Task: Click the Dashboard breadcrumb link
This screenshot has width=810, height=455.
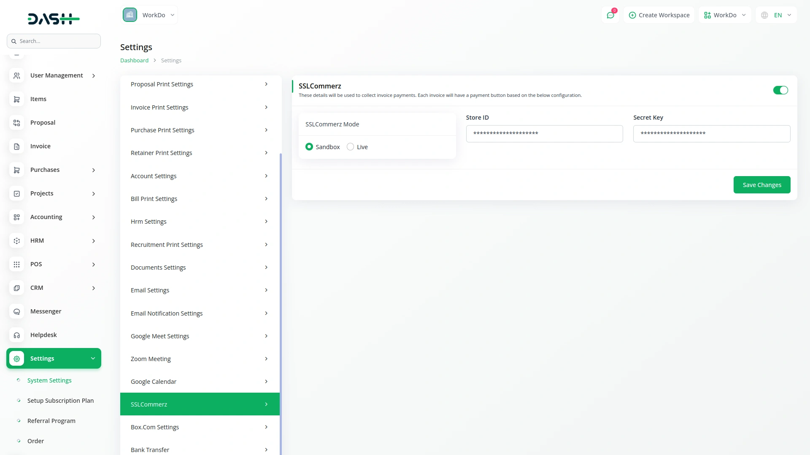Action: [134, 60]
